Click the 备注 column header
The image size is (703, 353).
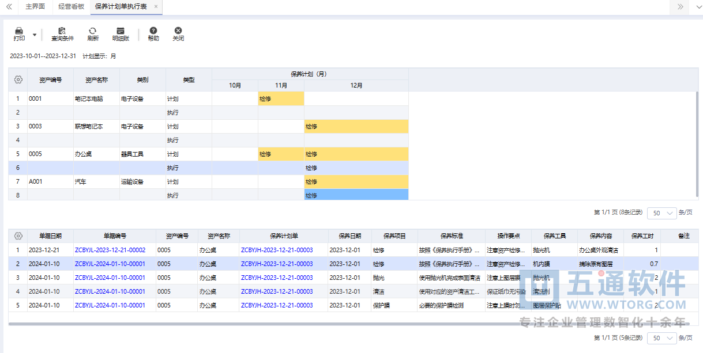[x=684, y=236]
